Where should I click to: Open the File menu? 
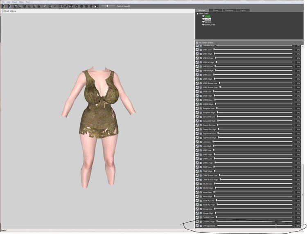3,2
